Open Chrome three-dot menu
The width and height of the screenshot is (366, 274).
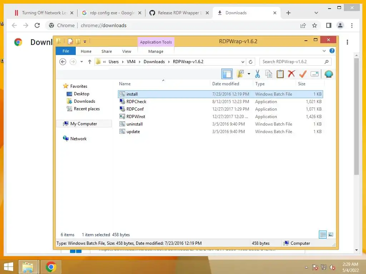[x=352, y=25]
